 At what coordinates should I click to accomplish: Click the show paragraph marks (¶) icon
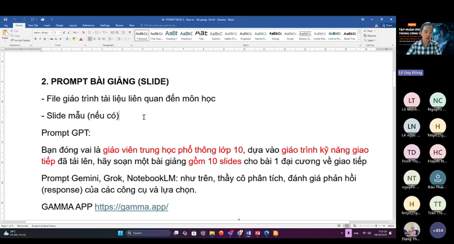(x=129, y=33)
